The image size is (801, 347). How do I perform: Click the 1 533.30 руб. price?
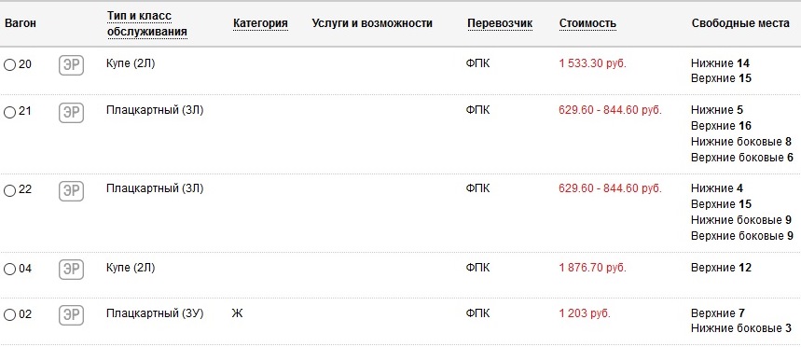coord(592,63)
